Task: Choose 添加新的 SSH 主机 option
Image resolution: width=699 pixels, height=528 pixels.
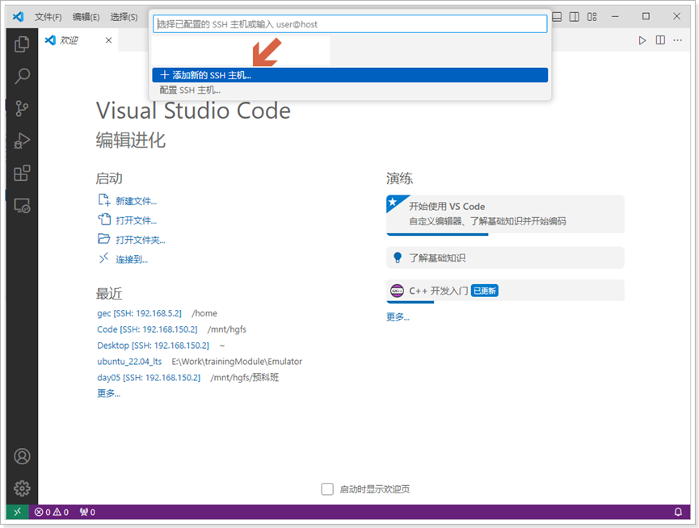Action: pyautogui.click(x=350, y=75)
